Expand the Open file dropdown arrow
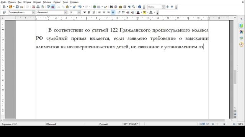The height and width of the screenshot is (137, 245). 14,7
